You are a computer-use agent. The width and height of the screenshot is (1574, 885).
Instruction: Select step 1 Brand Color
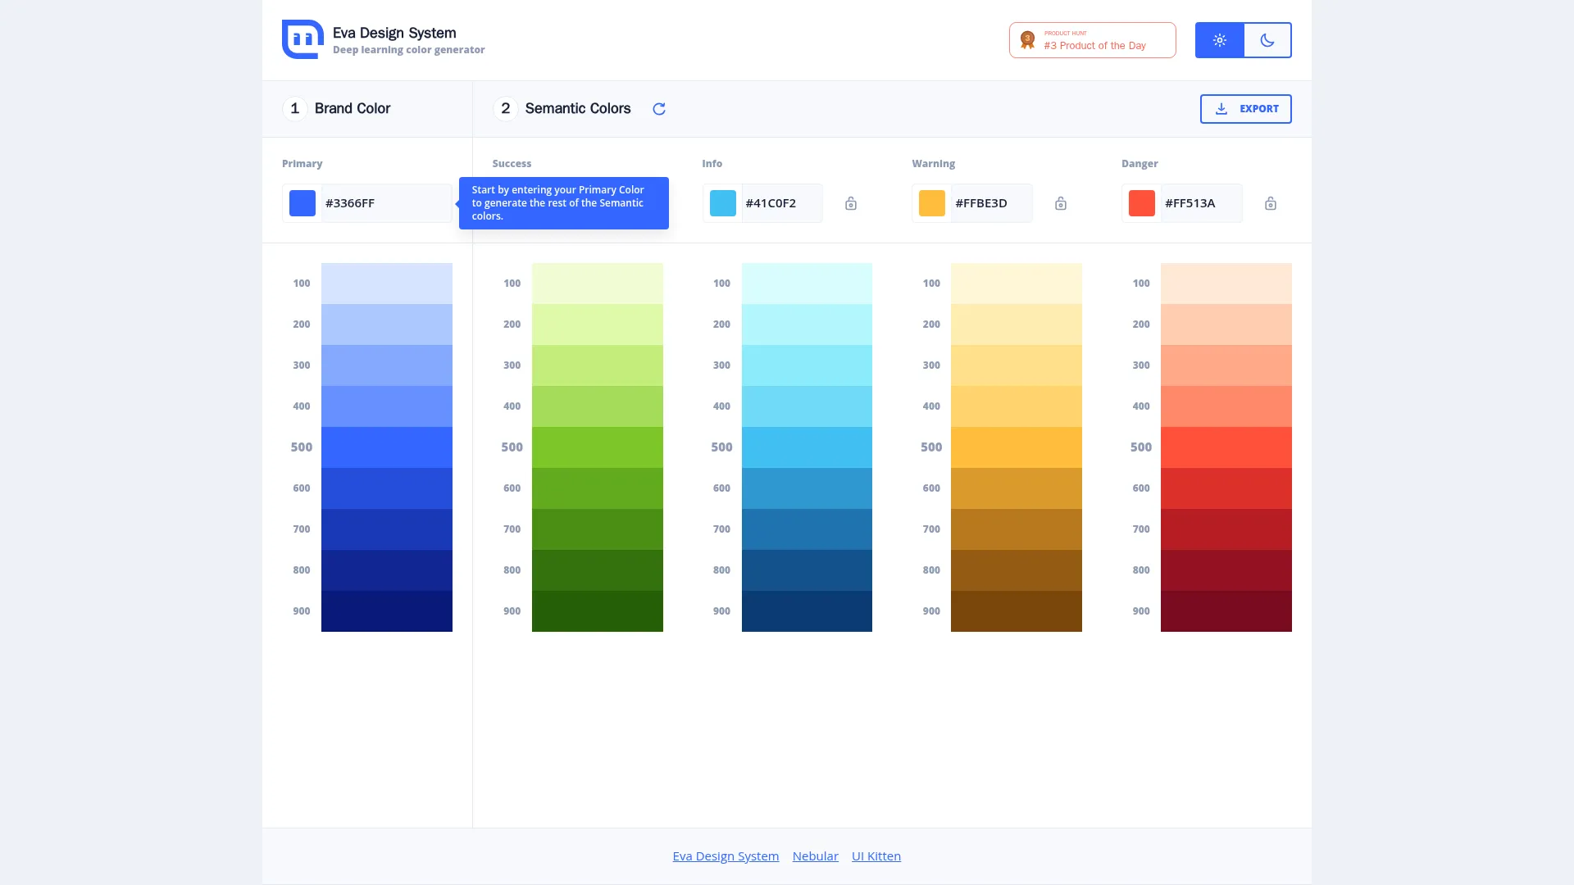click(x=336, y=108)
